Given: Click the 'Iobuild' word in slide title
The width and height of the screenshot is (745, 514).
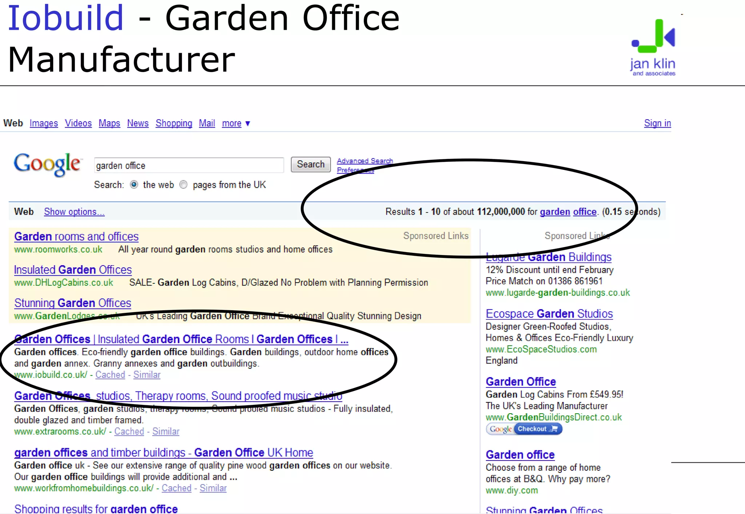Looking at the screenshot, I should tap(66, 17).
